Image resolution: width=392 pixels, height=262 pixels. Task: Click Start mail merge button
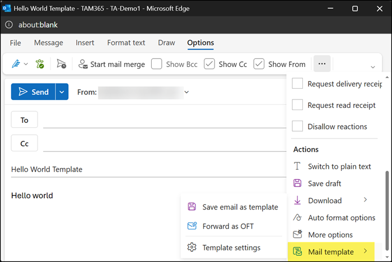coord(111,64)
